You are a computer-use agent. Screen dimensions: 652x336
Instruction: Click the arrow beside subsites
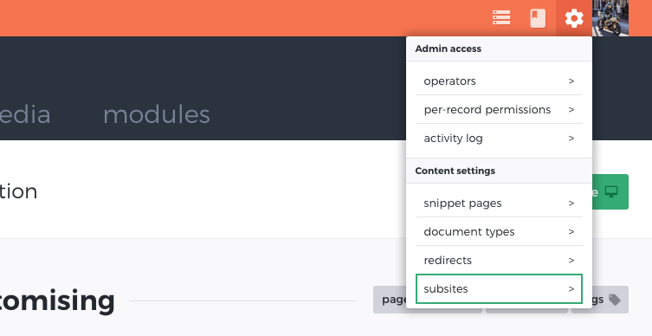[571, 288]
